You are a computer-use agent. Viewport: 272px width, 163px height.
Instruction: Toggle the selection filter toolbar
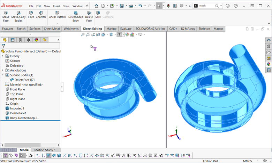[6, 155]
